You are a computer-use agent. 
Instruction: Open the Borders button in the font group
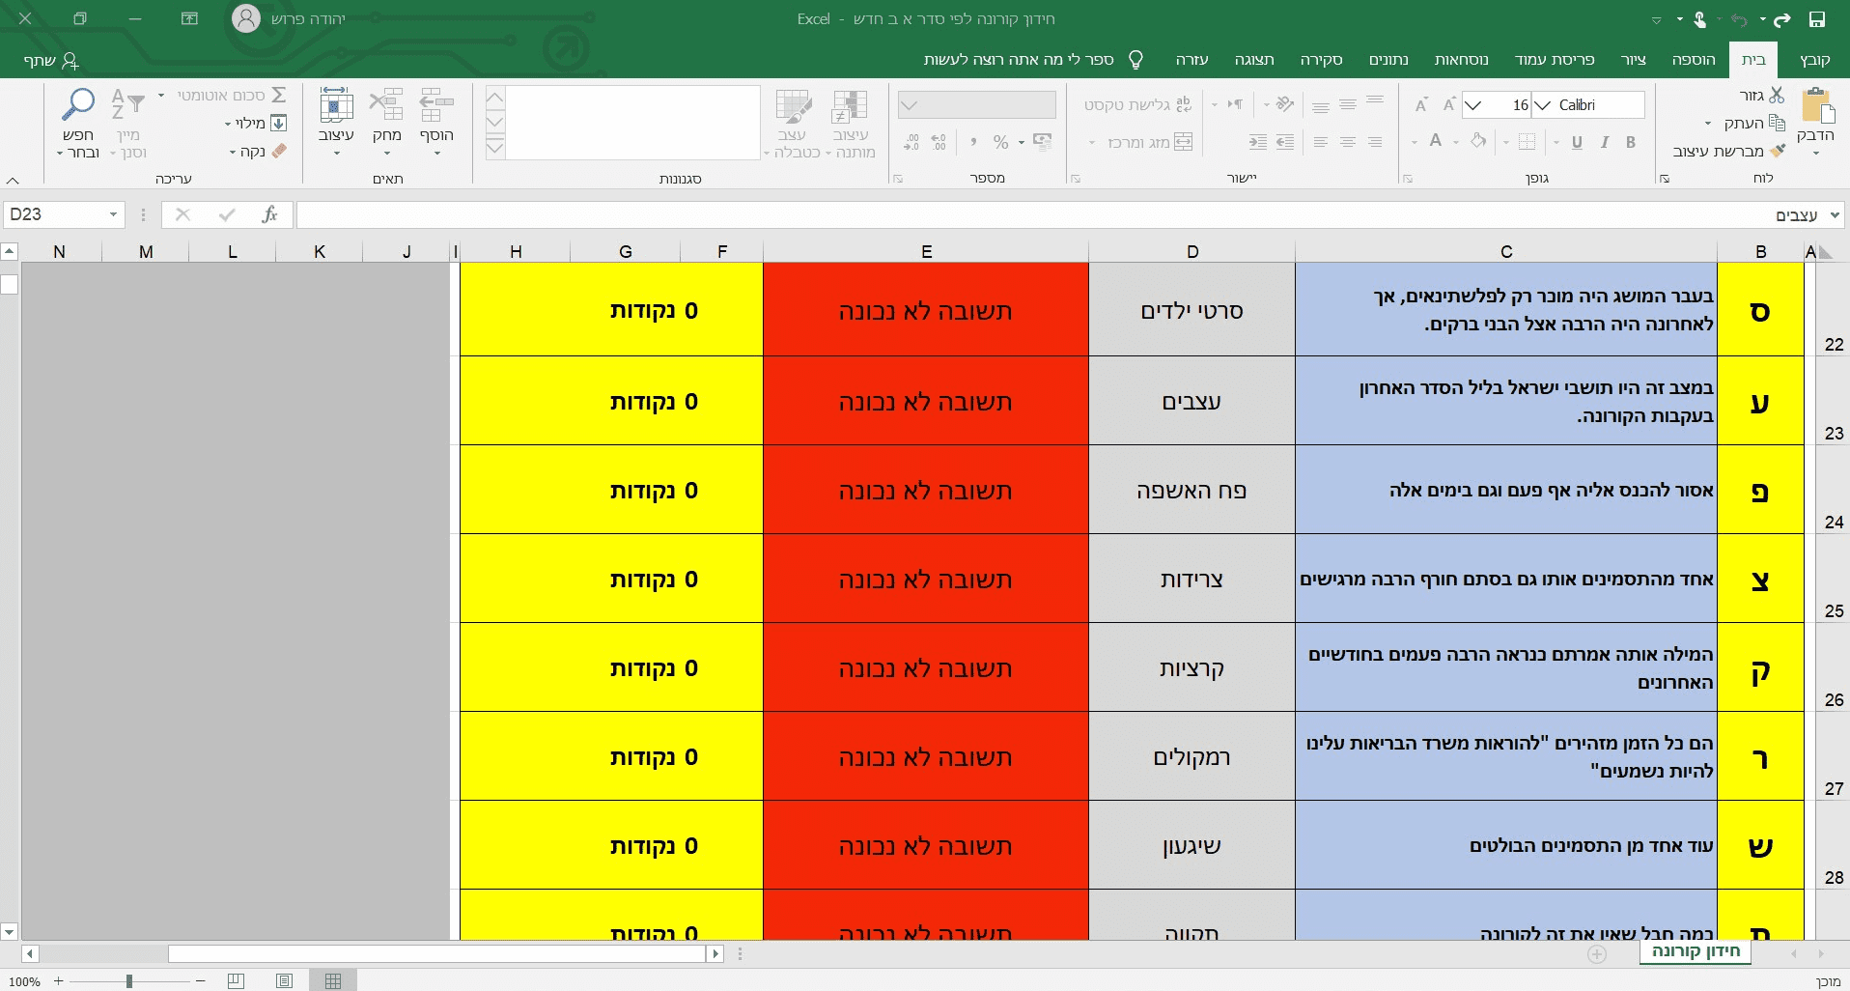tap(1527, 142)
